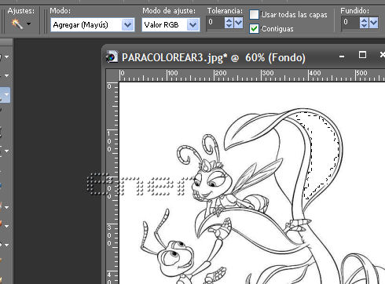Viewport: 385px width, 284px height.
Task: Maximize the PARACOLOREAR3.jpg document window
Action: pos(362,55)
